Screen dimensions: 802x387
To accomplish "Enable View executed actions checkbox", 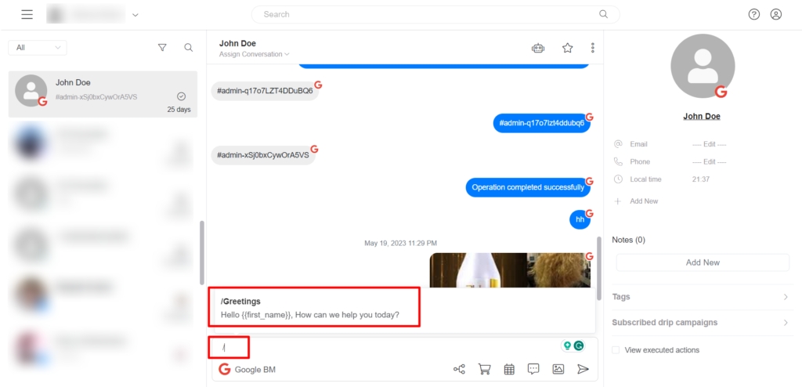I will coord(616,350).
